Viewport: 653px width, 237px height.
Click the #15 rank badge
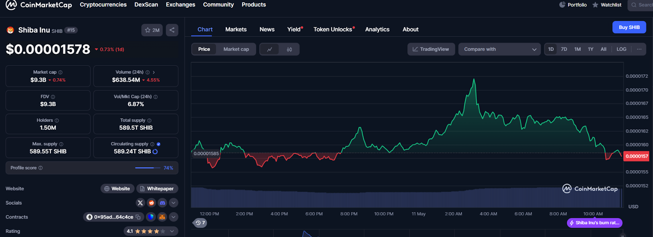(x=71, y=30)
